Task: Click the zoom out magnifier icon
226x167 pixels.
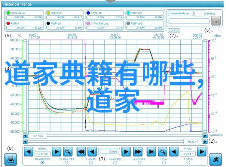Action: click(x=162, y=151)
